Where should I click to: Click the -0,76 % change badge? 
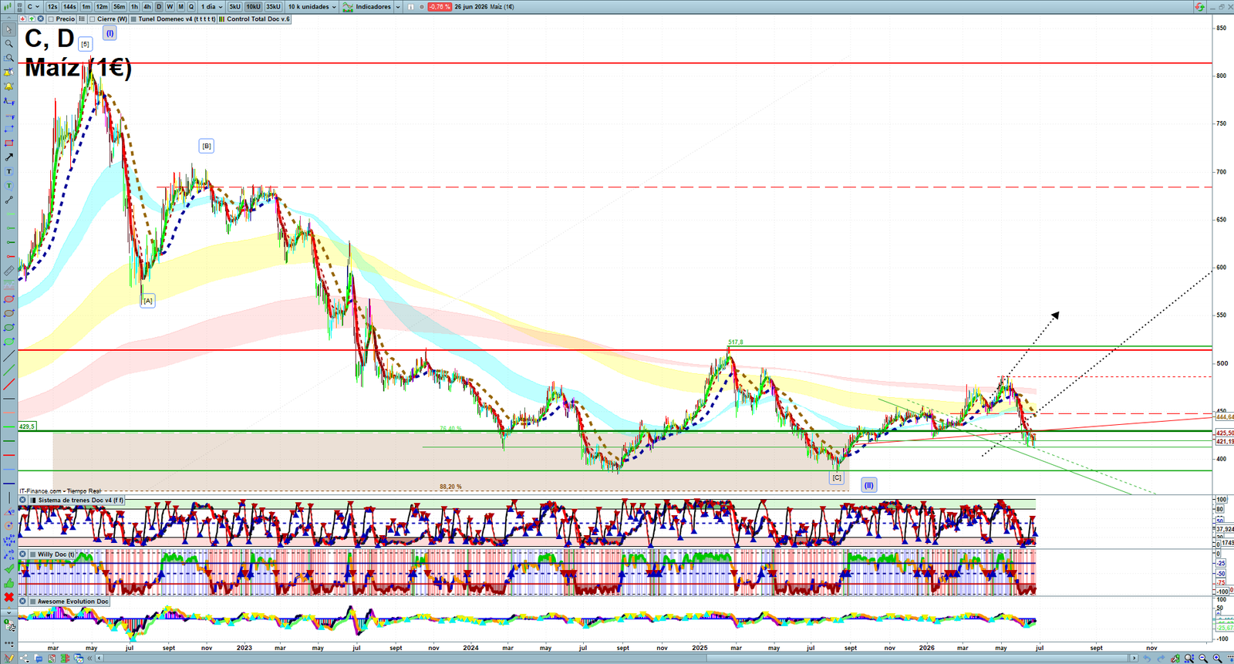tap(440, 6)
